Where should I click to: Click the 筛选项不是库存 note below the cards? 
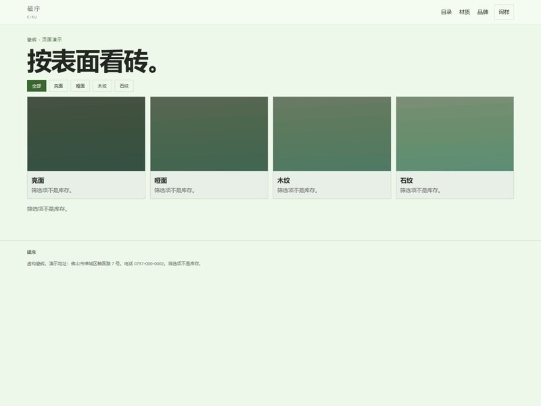47,209
